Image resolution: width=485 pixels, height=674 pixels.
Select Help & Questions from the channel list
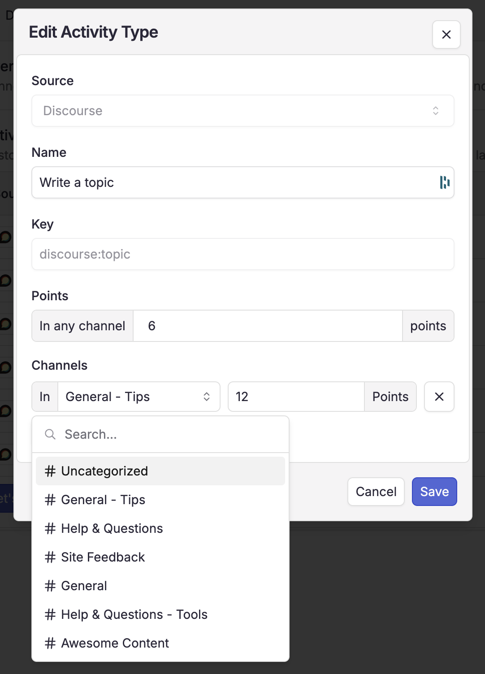(x=160, y=528)
